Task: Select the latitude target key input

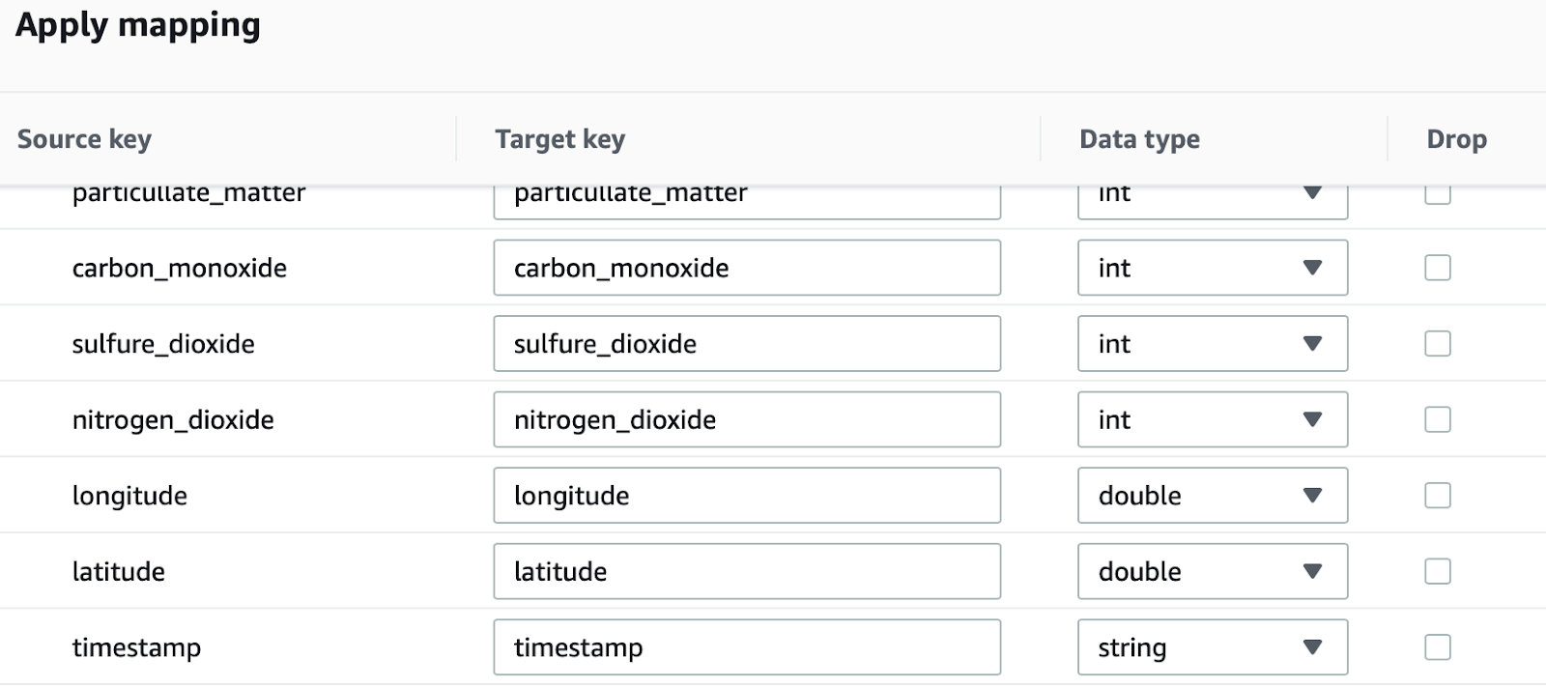Action: (746, 571)
